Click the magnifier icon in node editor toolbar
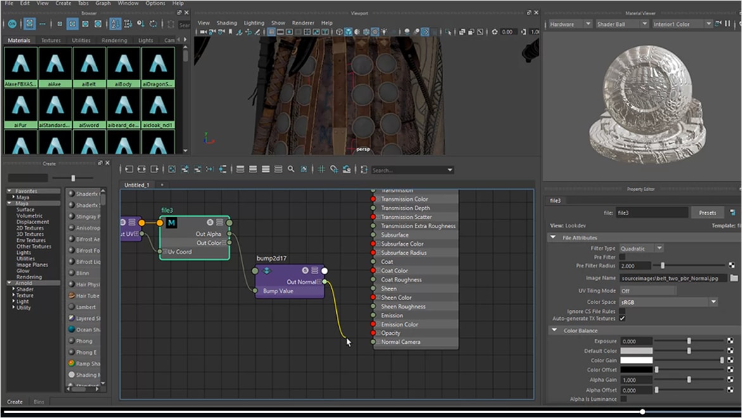The height and width of the screenshot is (418, 742). click(291, 170)
